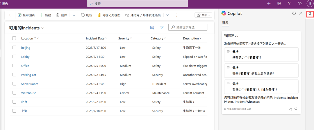The height and width of the screenshot is (130, 314).
Task: Choose suggestion 有多少个 [表名称] 为 [插入条件]?
Action: tap(261, 86)
